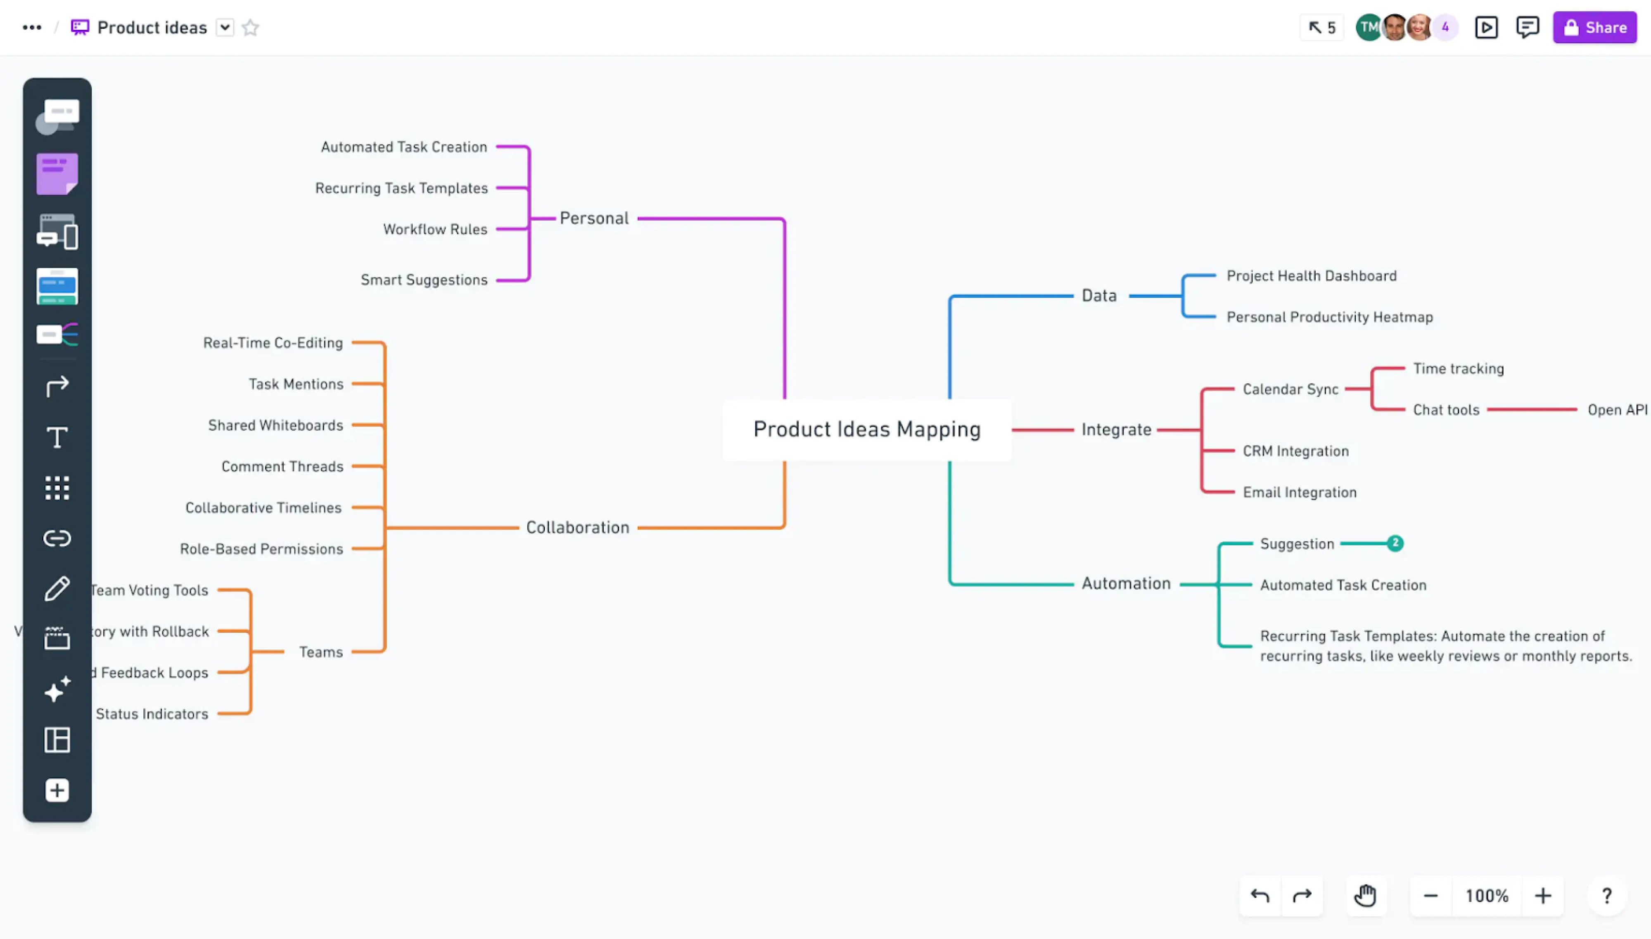Expand hidden nodes under Suggestion
Screen dimensions: 1651x939
pos(1395,543)
